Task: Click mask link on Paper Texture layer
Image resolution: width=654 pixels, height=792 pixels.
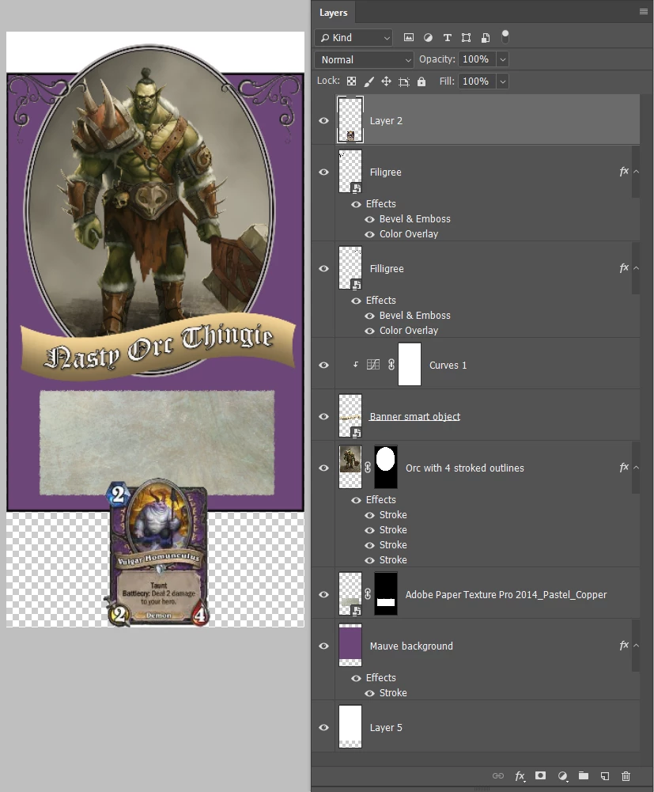Action: [368, 594]
